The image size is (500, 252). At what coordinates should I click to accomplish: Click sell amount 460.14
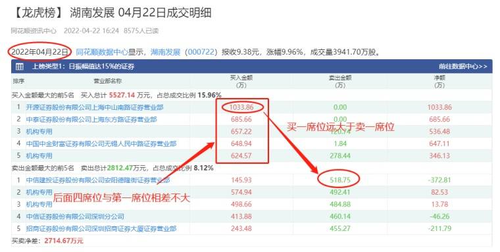(340, 216)
